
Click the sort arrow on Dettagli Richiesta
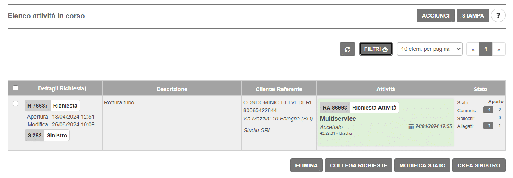pyautogui.click(x=85, y=89)
